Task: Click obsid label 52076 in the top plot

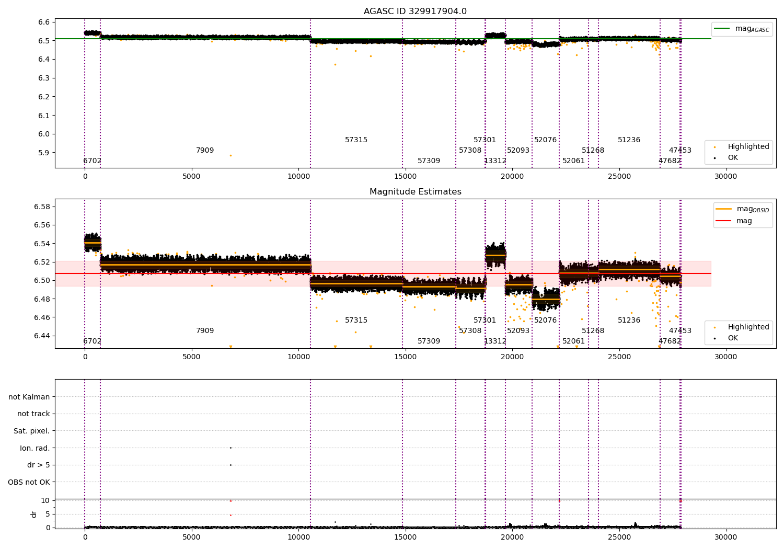Action: click(x=545, y=140)
